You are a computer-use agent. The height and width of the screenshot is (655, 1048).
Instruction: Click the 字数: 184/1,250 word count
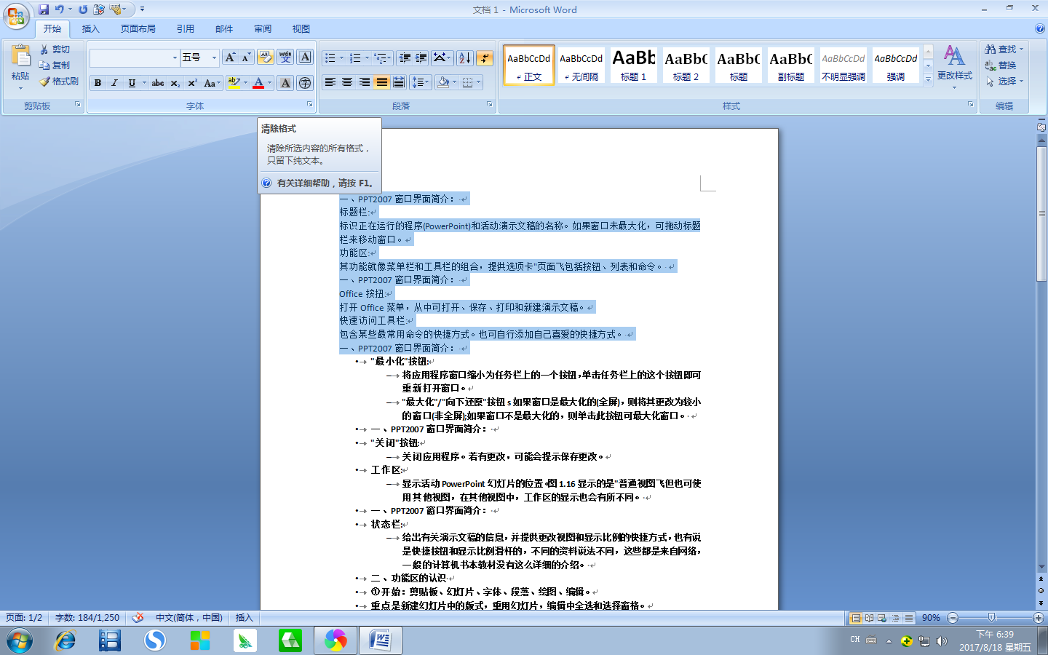(x=87, y=618)
